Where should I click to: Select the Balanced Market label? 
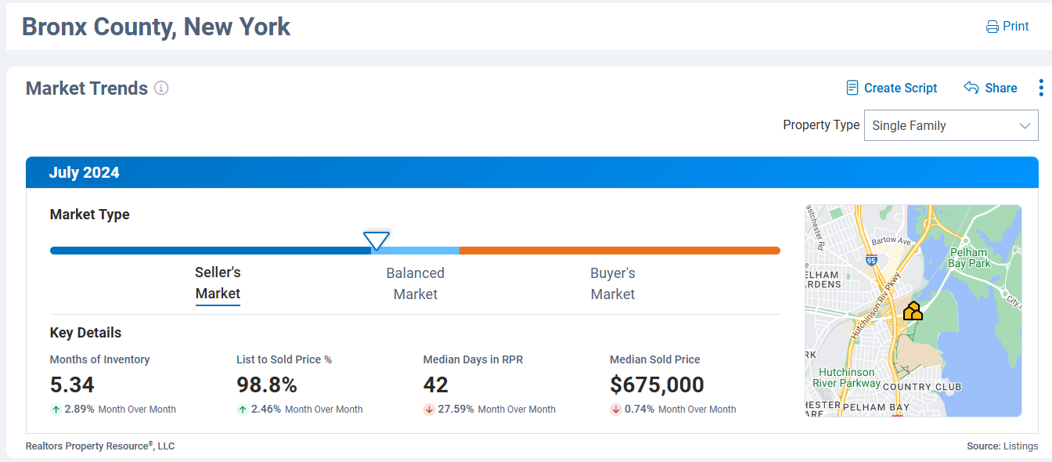[x=415, y=283]
